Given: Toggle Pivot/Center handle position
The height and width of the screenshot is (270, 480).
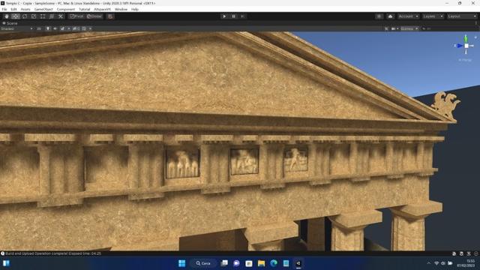Looking at the screenshot, I should (x=76, y=16).
